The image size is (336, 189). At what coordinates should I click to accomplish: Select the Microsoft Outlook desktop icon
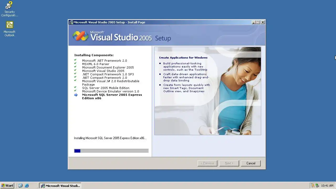(9, 29)
